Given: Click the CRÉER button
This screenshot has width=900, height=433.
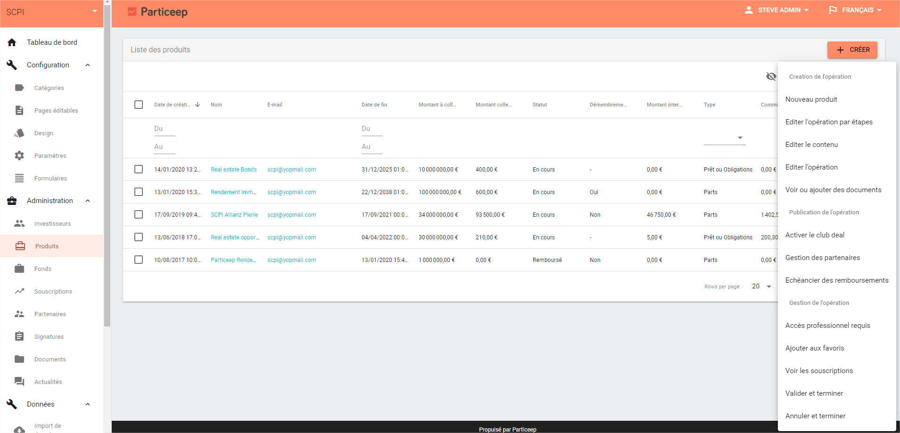Looking at the screenshot, I should coord(852,50).
